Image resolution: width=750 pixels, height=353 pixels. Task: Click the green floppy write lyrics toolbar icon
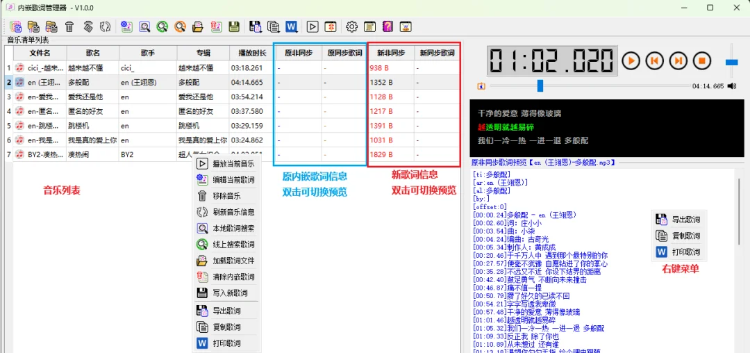234,27
